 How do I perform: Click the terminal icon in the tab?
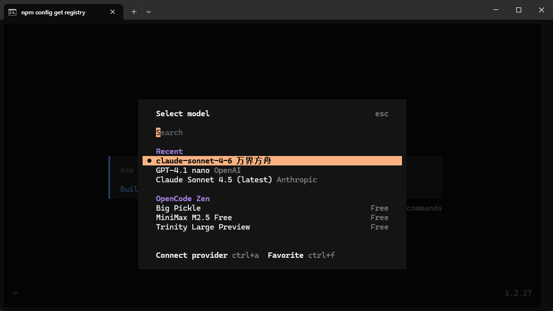(x=12, y=12)
